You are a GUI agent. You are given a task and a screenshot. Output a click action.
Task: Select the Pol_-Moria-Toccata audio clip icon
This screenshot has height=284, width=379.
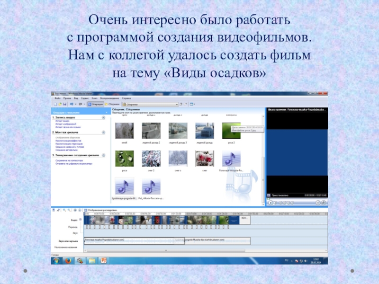[151, 186]
